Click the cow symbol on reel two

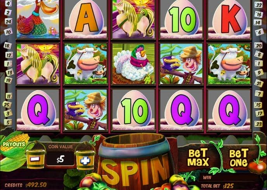[86, 64]
